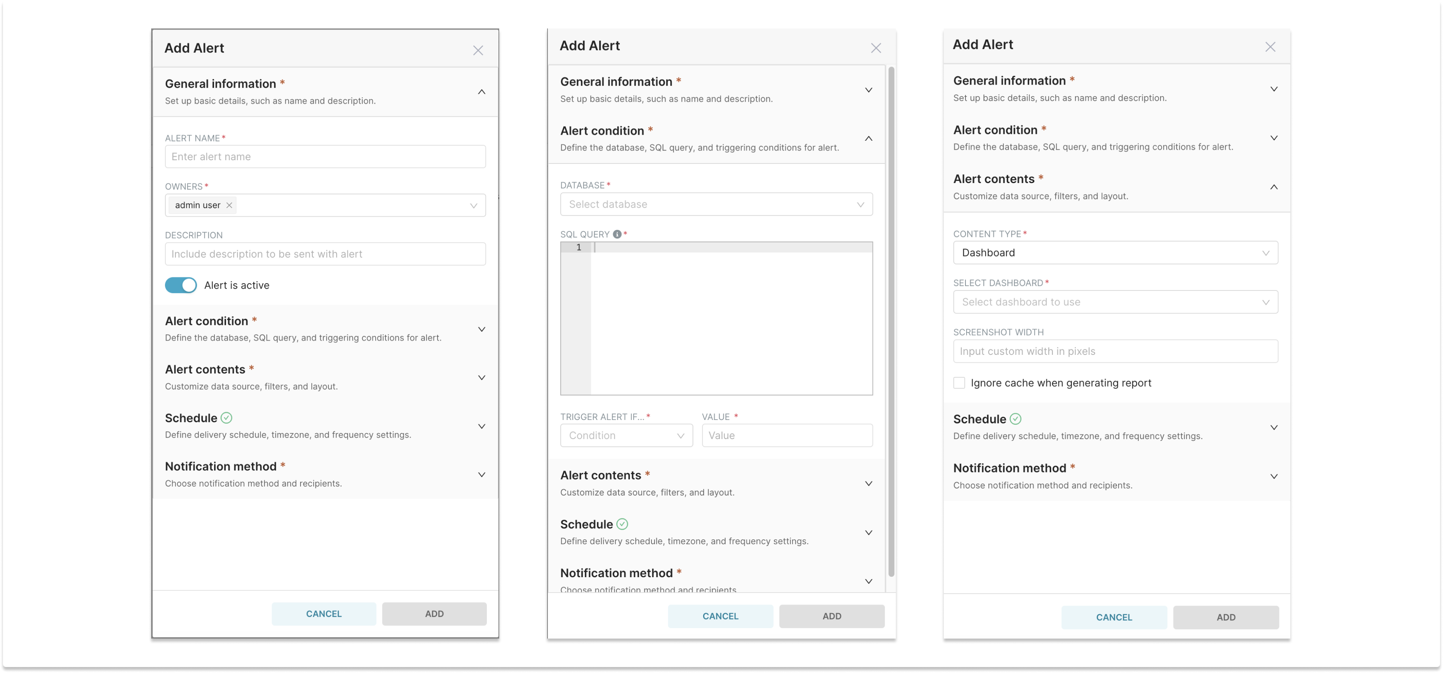The height and width of the screenshot is (673, 1443).
Task: Change Content Type from Dashboard
Action: 1115,253
